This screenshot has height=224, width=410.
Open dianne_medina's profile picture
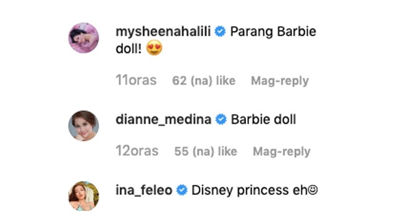(84, 126)
